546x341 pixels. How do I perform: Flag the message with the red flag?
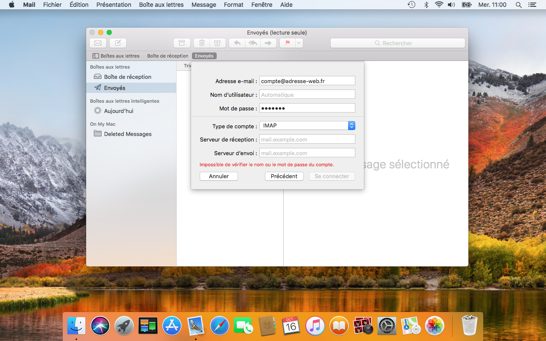coord(288,43)
